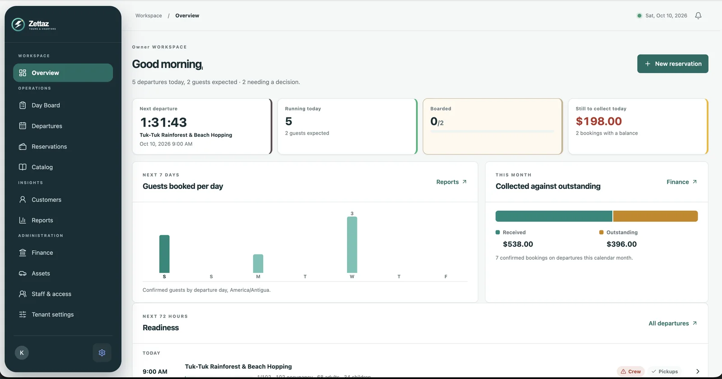The height and width of the screenshot is (379, 722).
Task: Open settings via the gear icon
Action: (102, 353)
